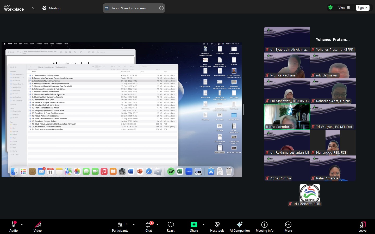Expand the Share options arrow
The height and width of the screenshot is (234, 375).
(x=203, y=225)
